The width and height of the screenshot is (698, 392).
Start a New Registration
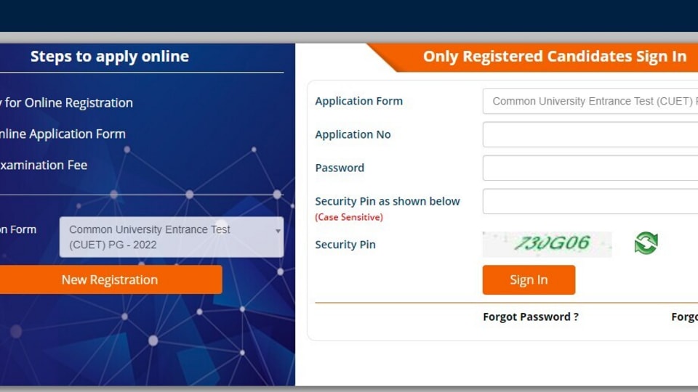pos(110,279)
